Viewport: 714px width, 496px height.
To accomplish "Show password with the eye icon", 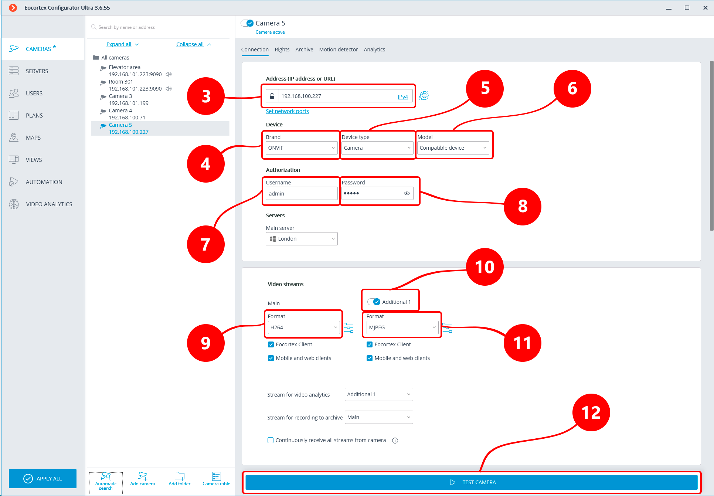I will click(x=407, y=193).
